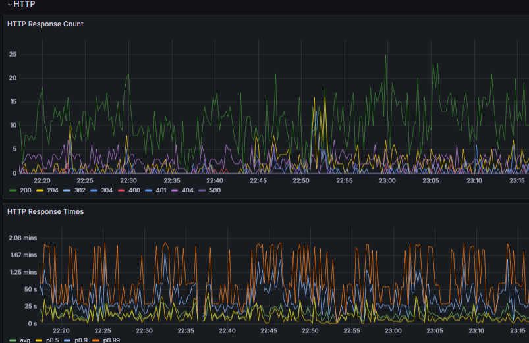
Task: Click the 1.67 mins y-axis label
Action: click(23, 255)
